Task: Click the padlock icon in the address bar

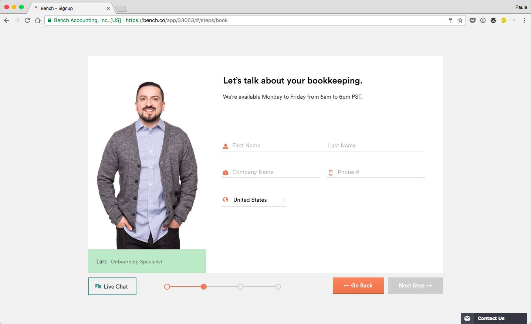Action: (49, 20)
